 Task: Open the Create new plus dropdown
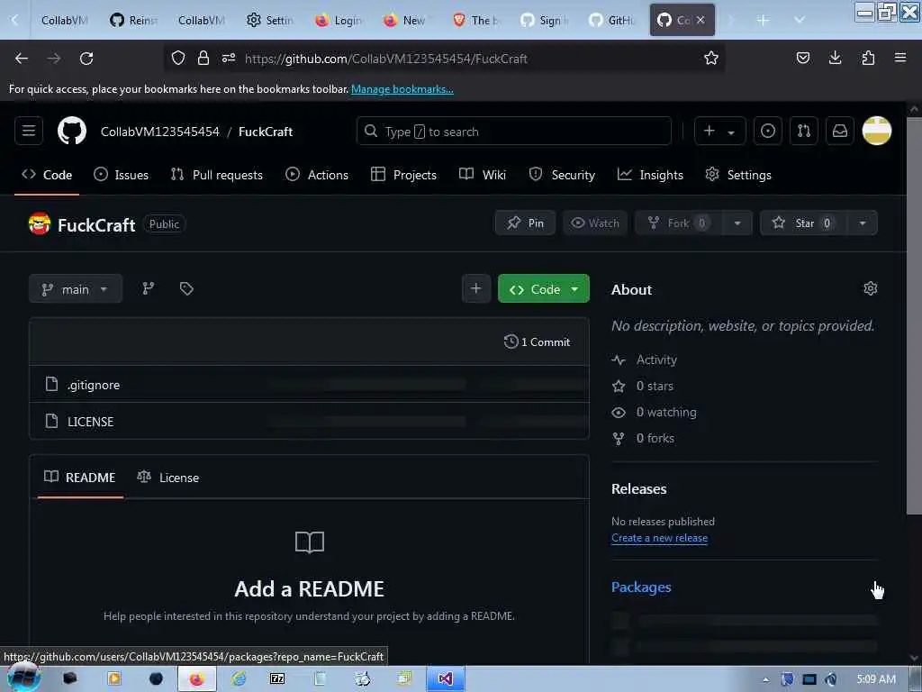pos(719,131)
